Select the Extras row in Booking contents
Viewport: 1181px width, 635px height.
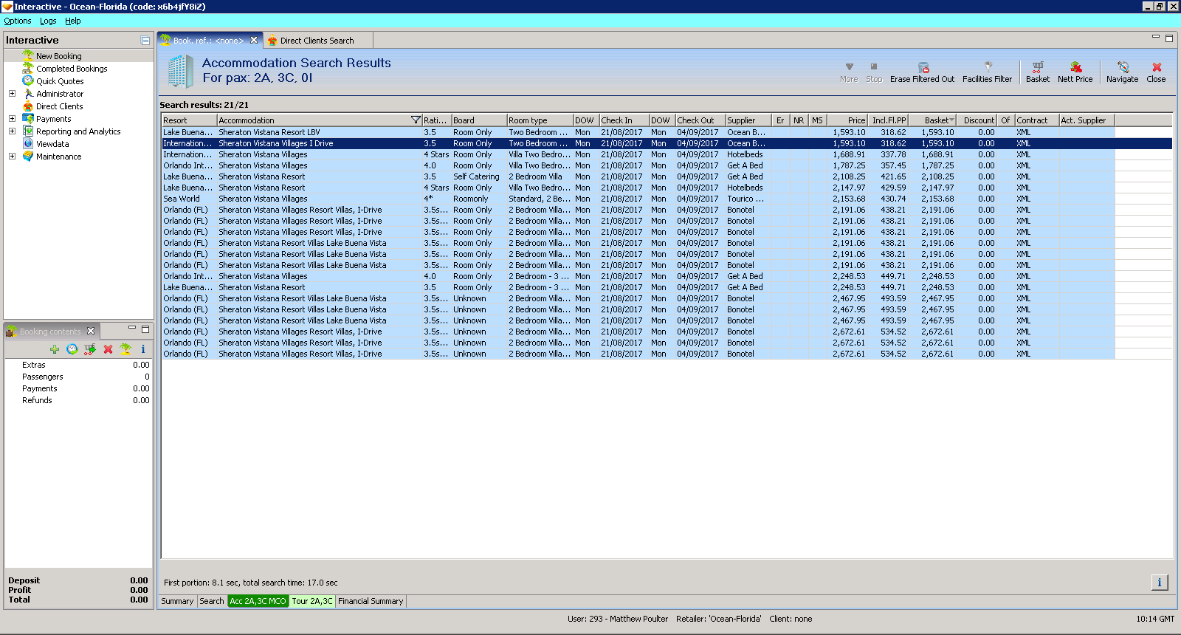click(x=78, y=365)
